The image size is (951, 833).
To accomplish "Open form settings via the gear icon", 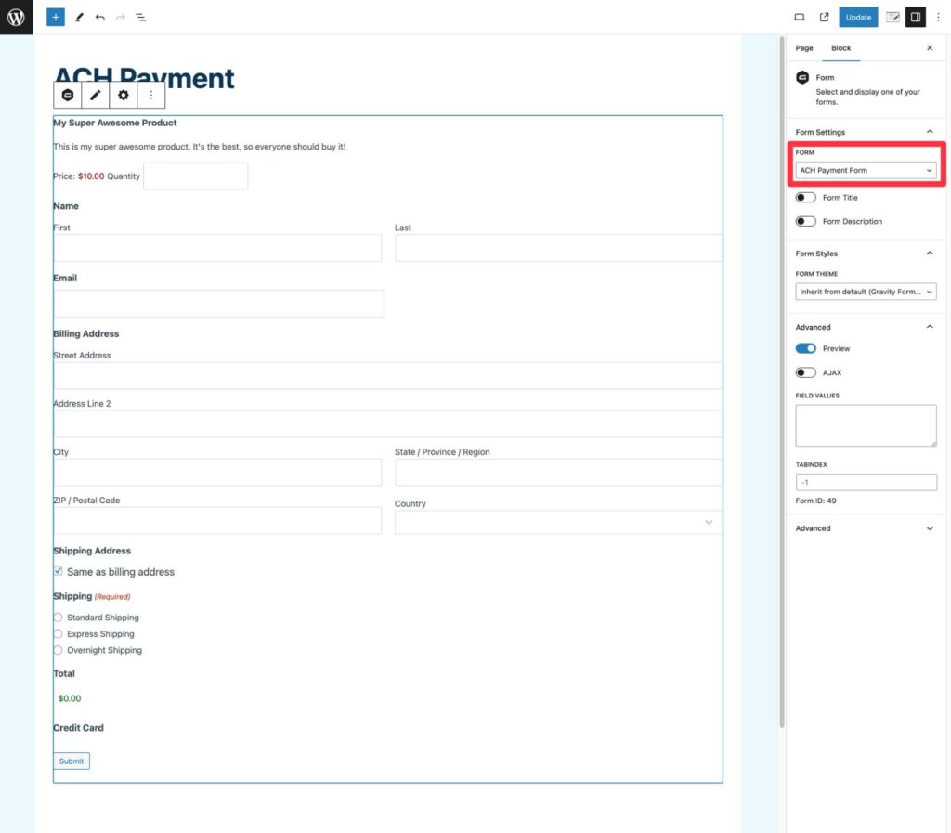I will click(124, 94).
